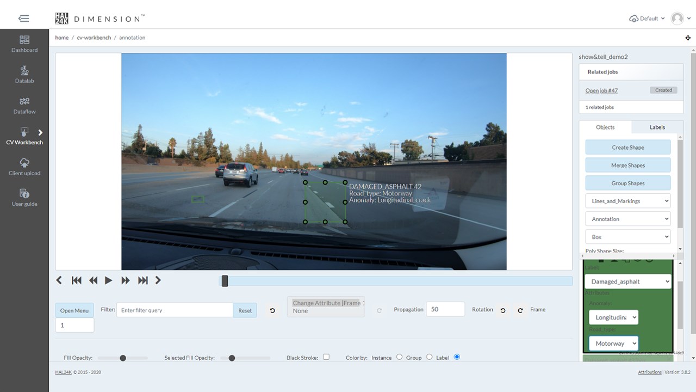This screenshot has width=696, height=392.
Task: Open the Damaged_asphalt label dropdown
Action: pyautogui.click(x=628, y=281)
